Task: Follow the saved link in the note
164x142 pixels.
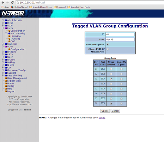Action: (102, 118)
